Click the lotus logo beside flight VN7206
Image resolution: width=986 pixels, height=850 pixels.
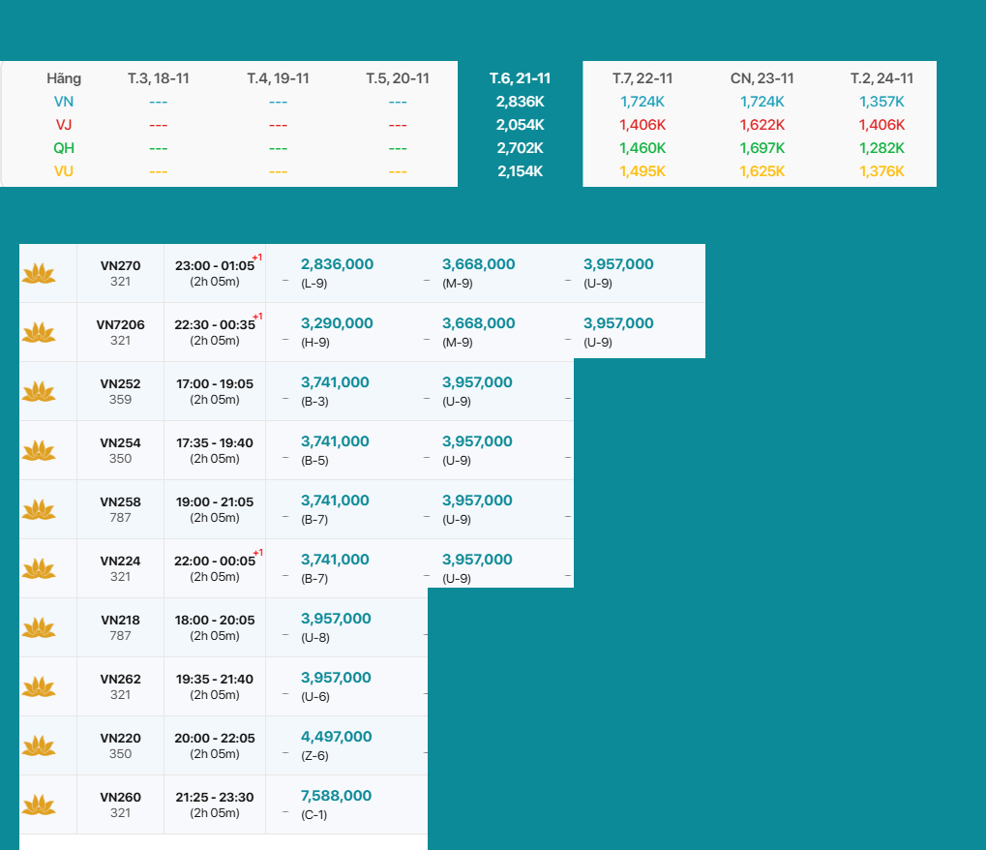point(39,333)
